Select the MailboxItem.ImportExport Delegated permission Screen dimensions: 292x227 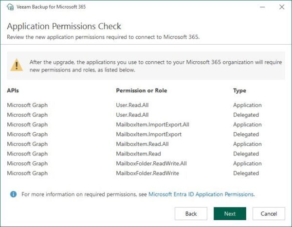click(148, 134)
